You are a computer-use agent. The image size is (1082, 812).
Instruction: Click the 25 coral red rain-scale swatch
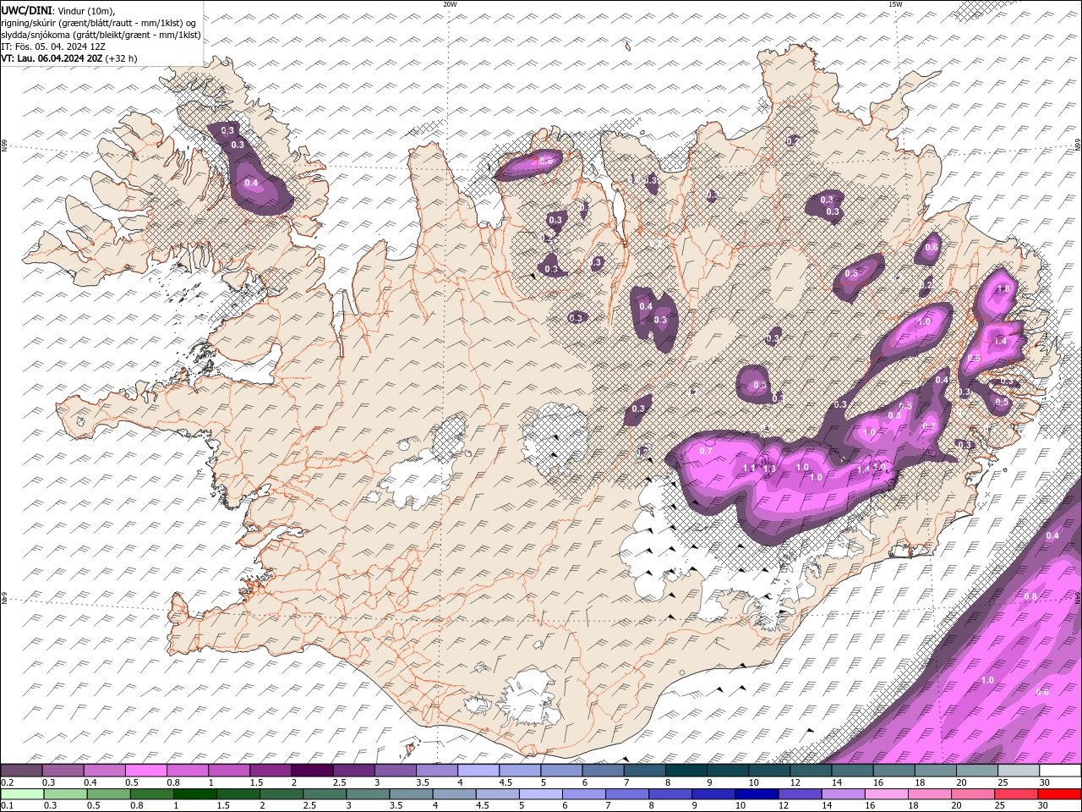tap(1016, 793)
